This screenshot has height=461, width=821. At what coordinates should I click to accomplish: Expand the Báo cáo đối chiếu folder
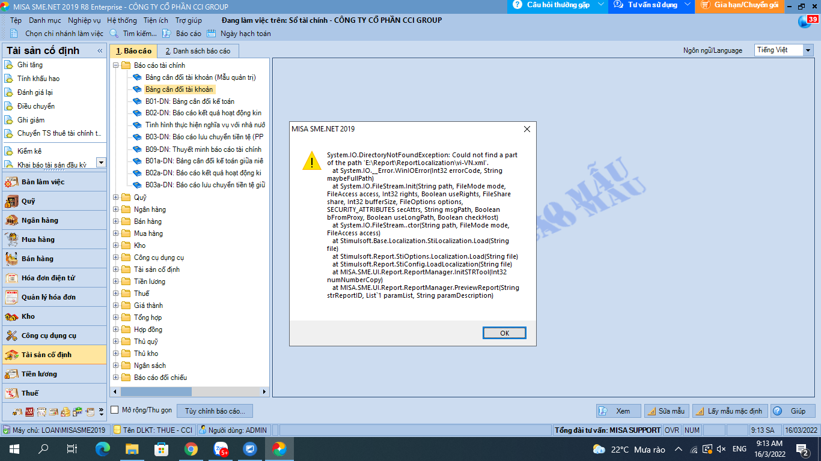coord(116,378)
